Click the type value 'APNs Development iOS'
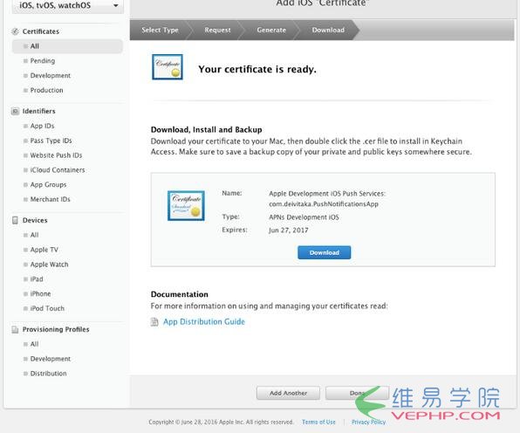Viewport: 520px width, 433px height. (304, 217)
